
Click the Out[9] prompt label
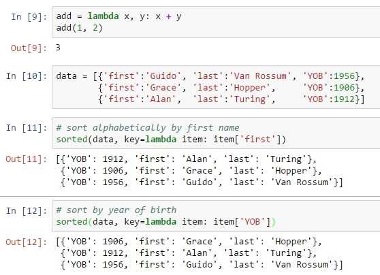coord(29,48)
